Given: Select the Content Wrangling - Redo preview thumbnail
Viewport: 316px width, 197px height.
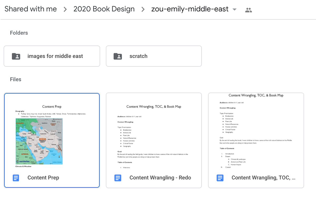Looking at the screenshot, I should pos(154,131).
